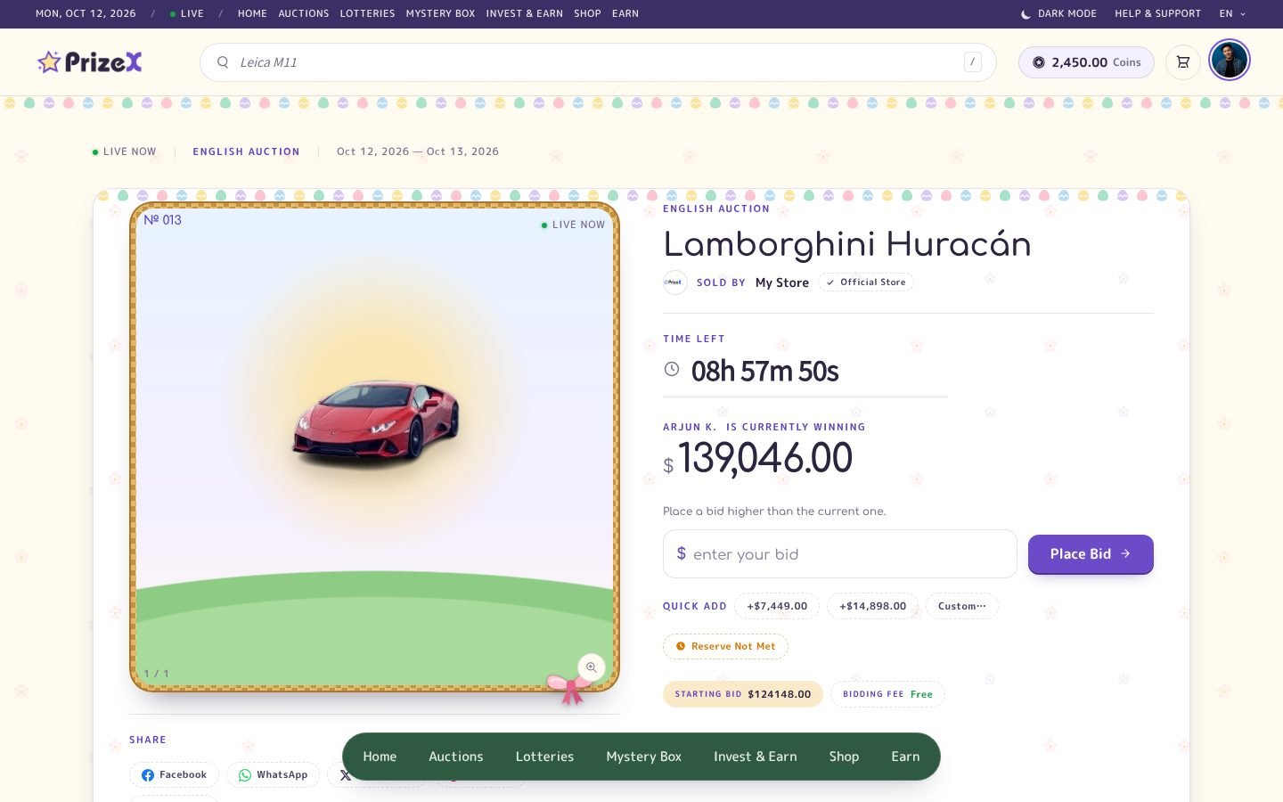Open Auctions in the purple top bar
This screenshot has height=802, width=1283.
304,14
